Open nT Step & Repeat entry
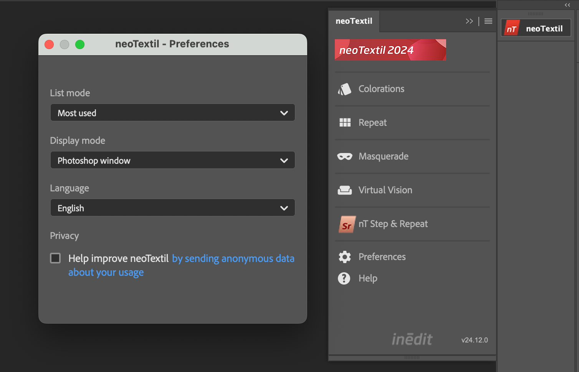The width and height of the screenshot is (579, 372). 393,224
